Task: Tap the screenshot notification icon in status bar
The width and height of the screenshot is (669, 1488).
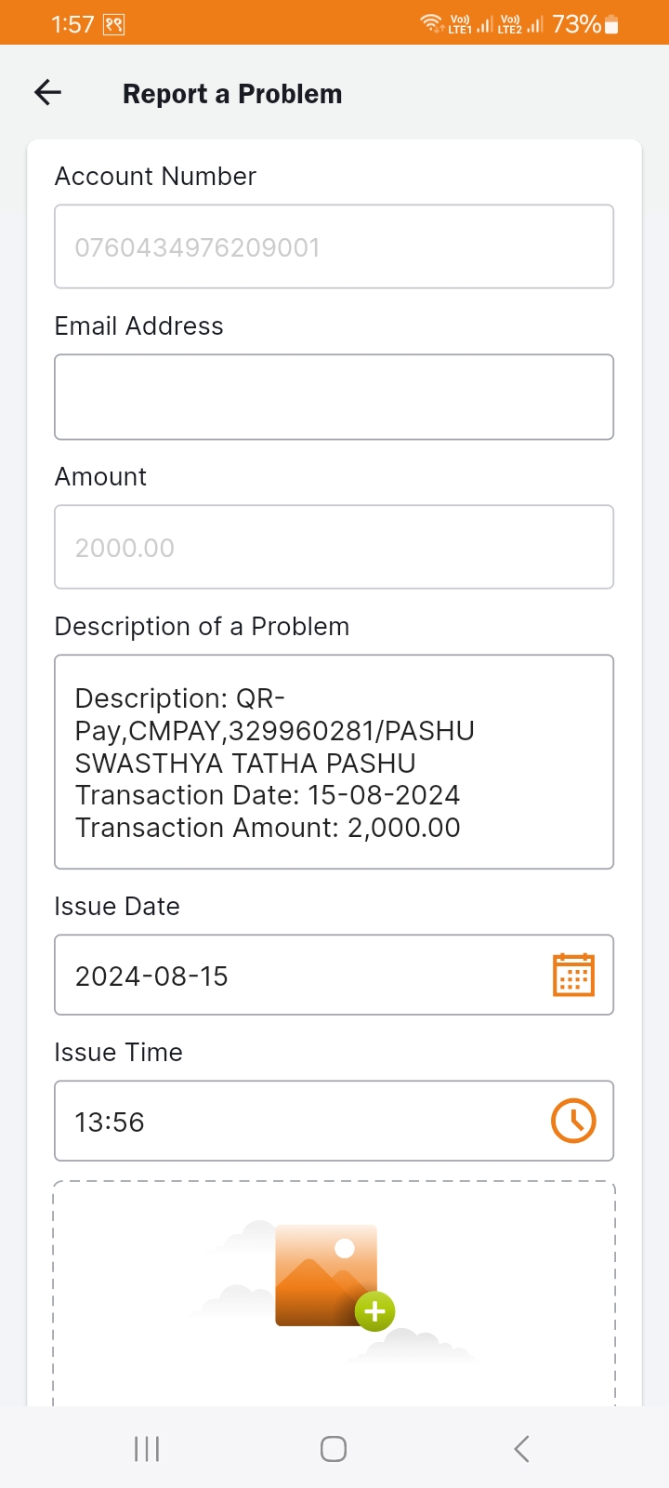Action: tap(114, 24)
